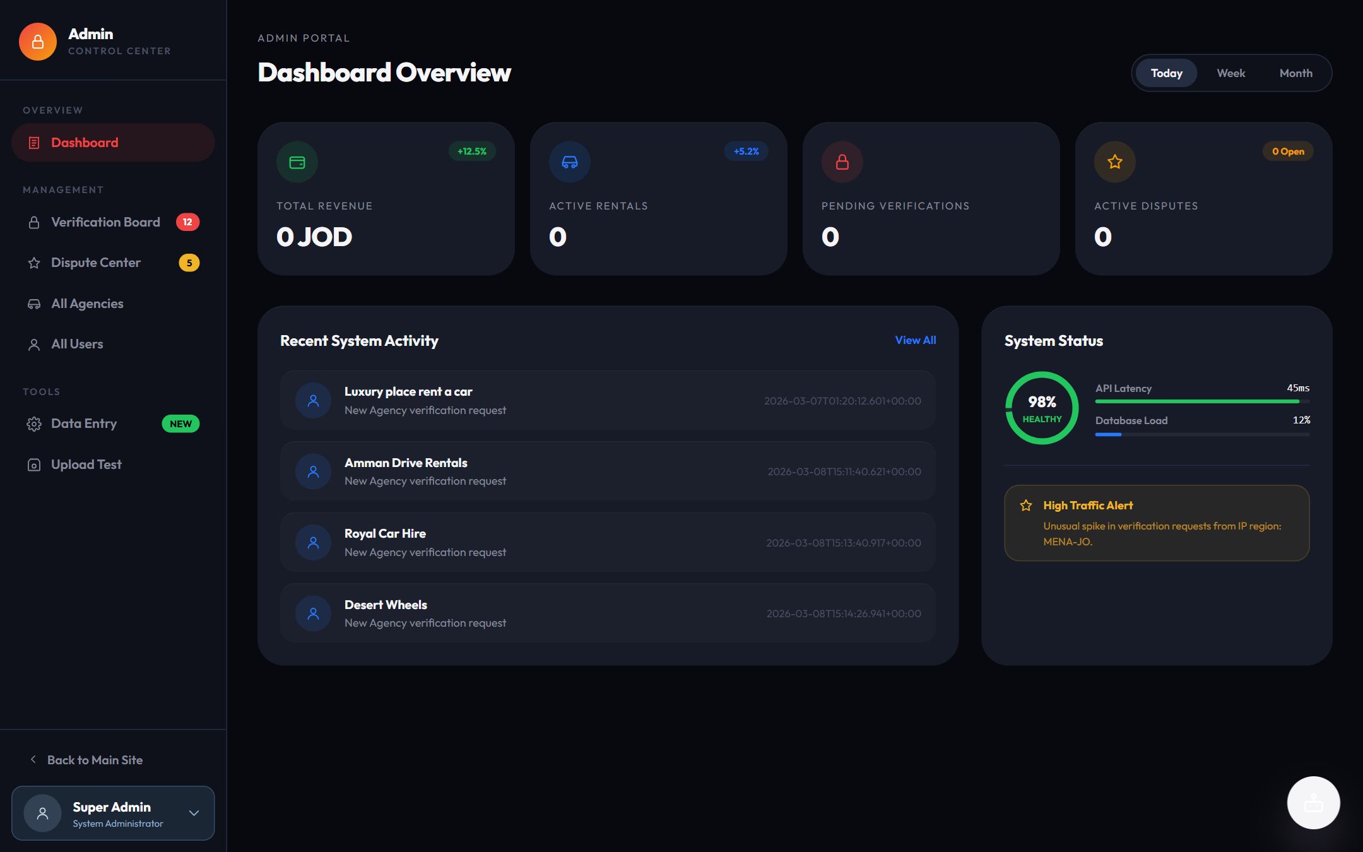Click the All Agencies car icon
1363x852 pixels.
tap(34, 304)
